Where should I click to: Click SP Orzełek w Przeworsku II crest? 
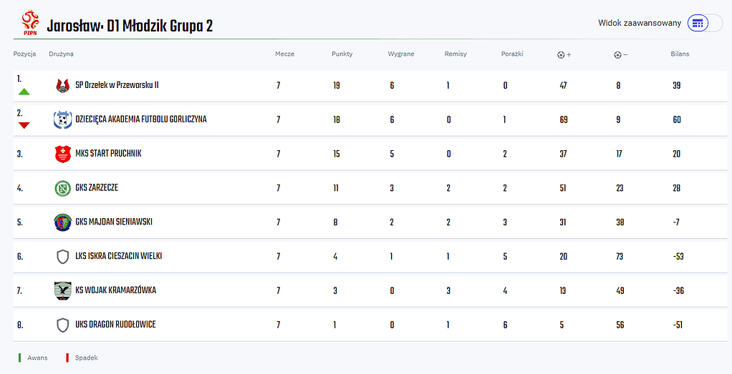63,85
